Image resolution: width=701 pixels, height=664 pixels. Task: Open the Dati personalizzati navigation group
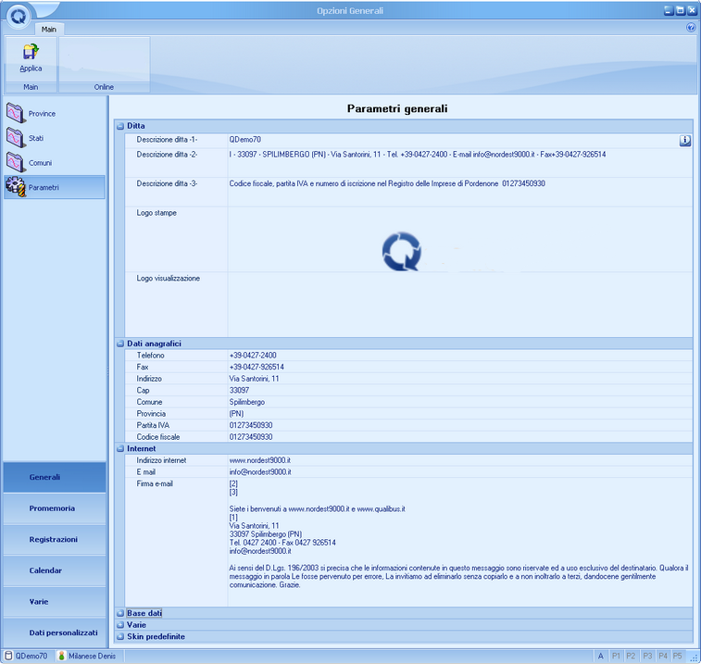click(54, 633)
